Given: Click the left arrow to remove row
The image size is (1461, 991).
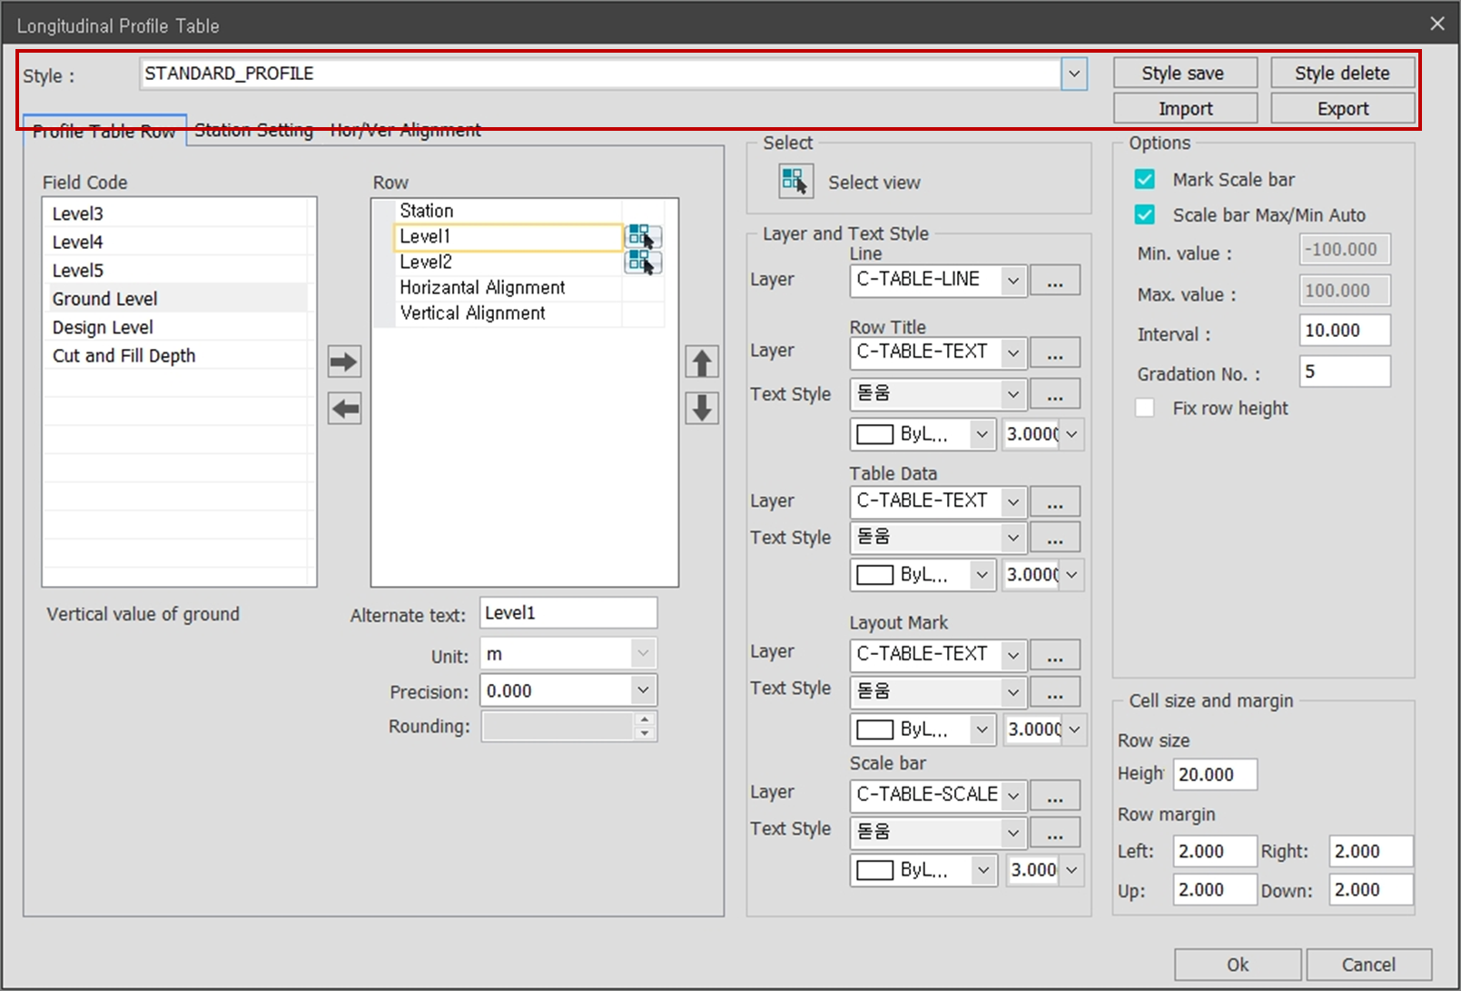Looking at the screenshot, I should pos(344,408).
